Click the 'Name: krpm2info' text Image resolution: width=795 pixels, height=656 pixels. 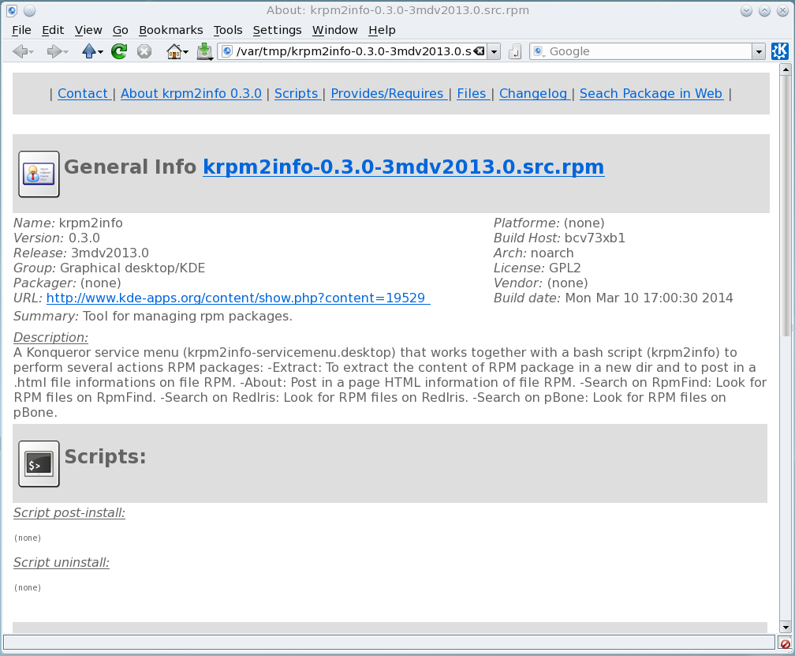[68, 223]
